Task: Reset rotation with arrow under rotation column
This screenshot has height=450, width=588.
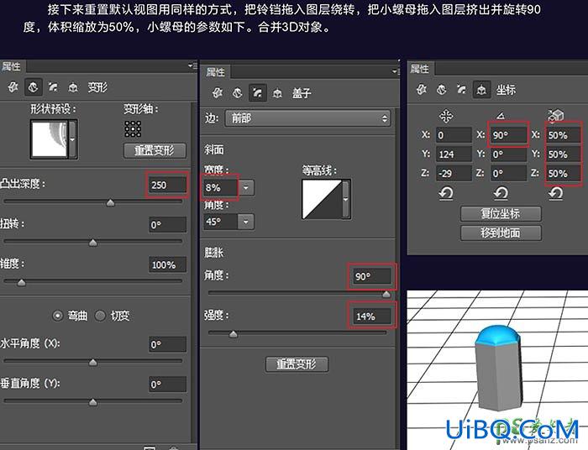Action: (x=501, y=193)
